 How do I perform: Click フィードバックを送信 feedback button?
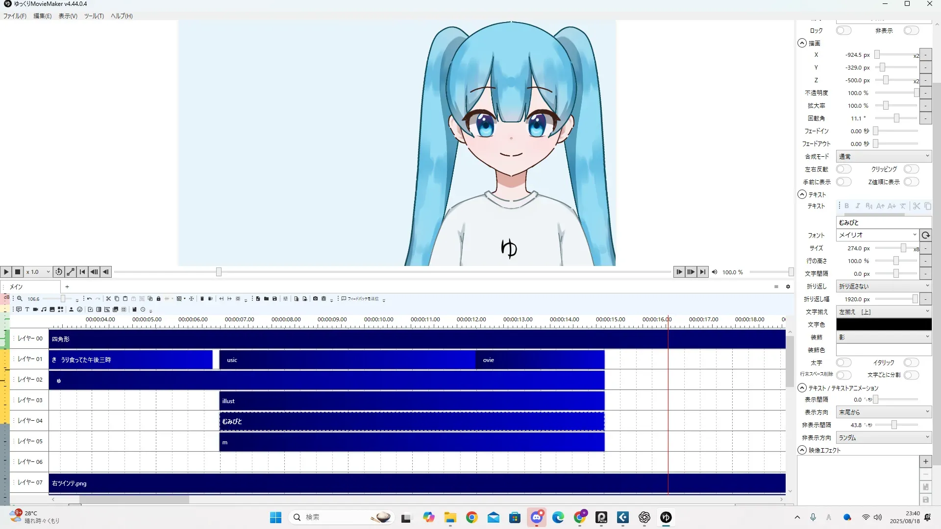pyautogui.click(x=360, y=299)
